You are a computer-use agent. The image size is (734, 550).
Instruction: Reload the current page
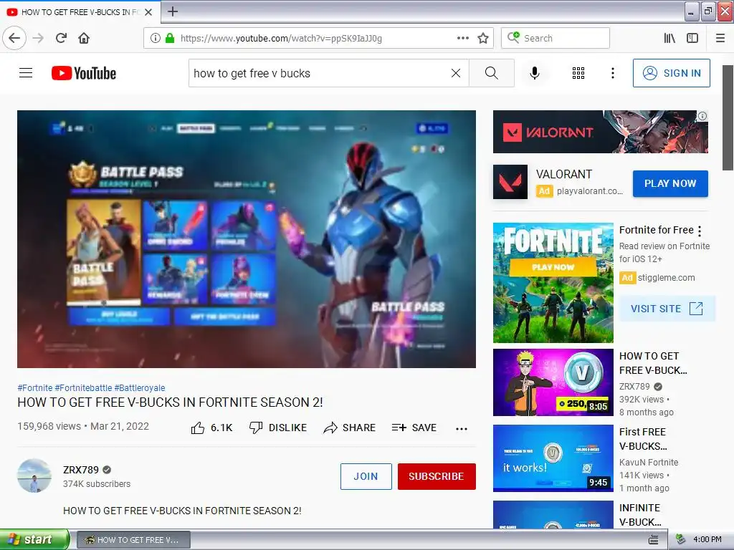[x=62, y=38]
